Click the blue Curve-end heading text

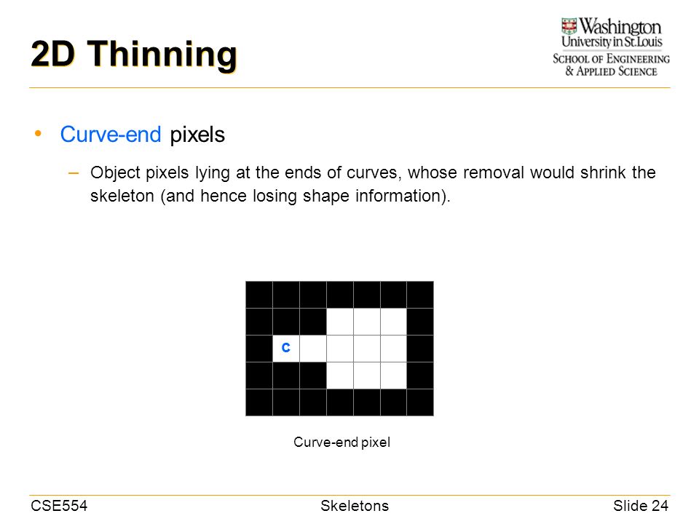111,135
